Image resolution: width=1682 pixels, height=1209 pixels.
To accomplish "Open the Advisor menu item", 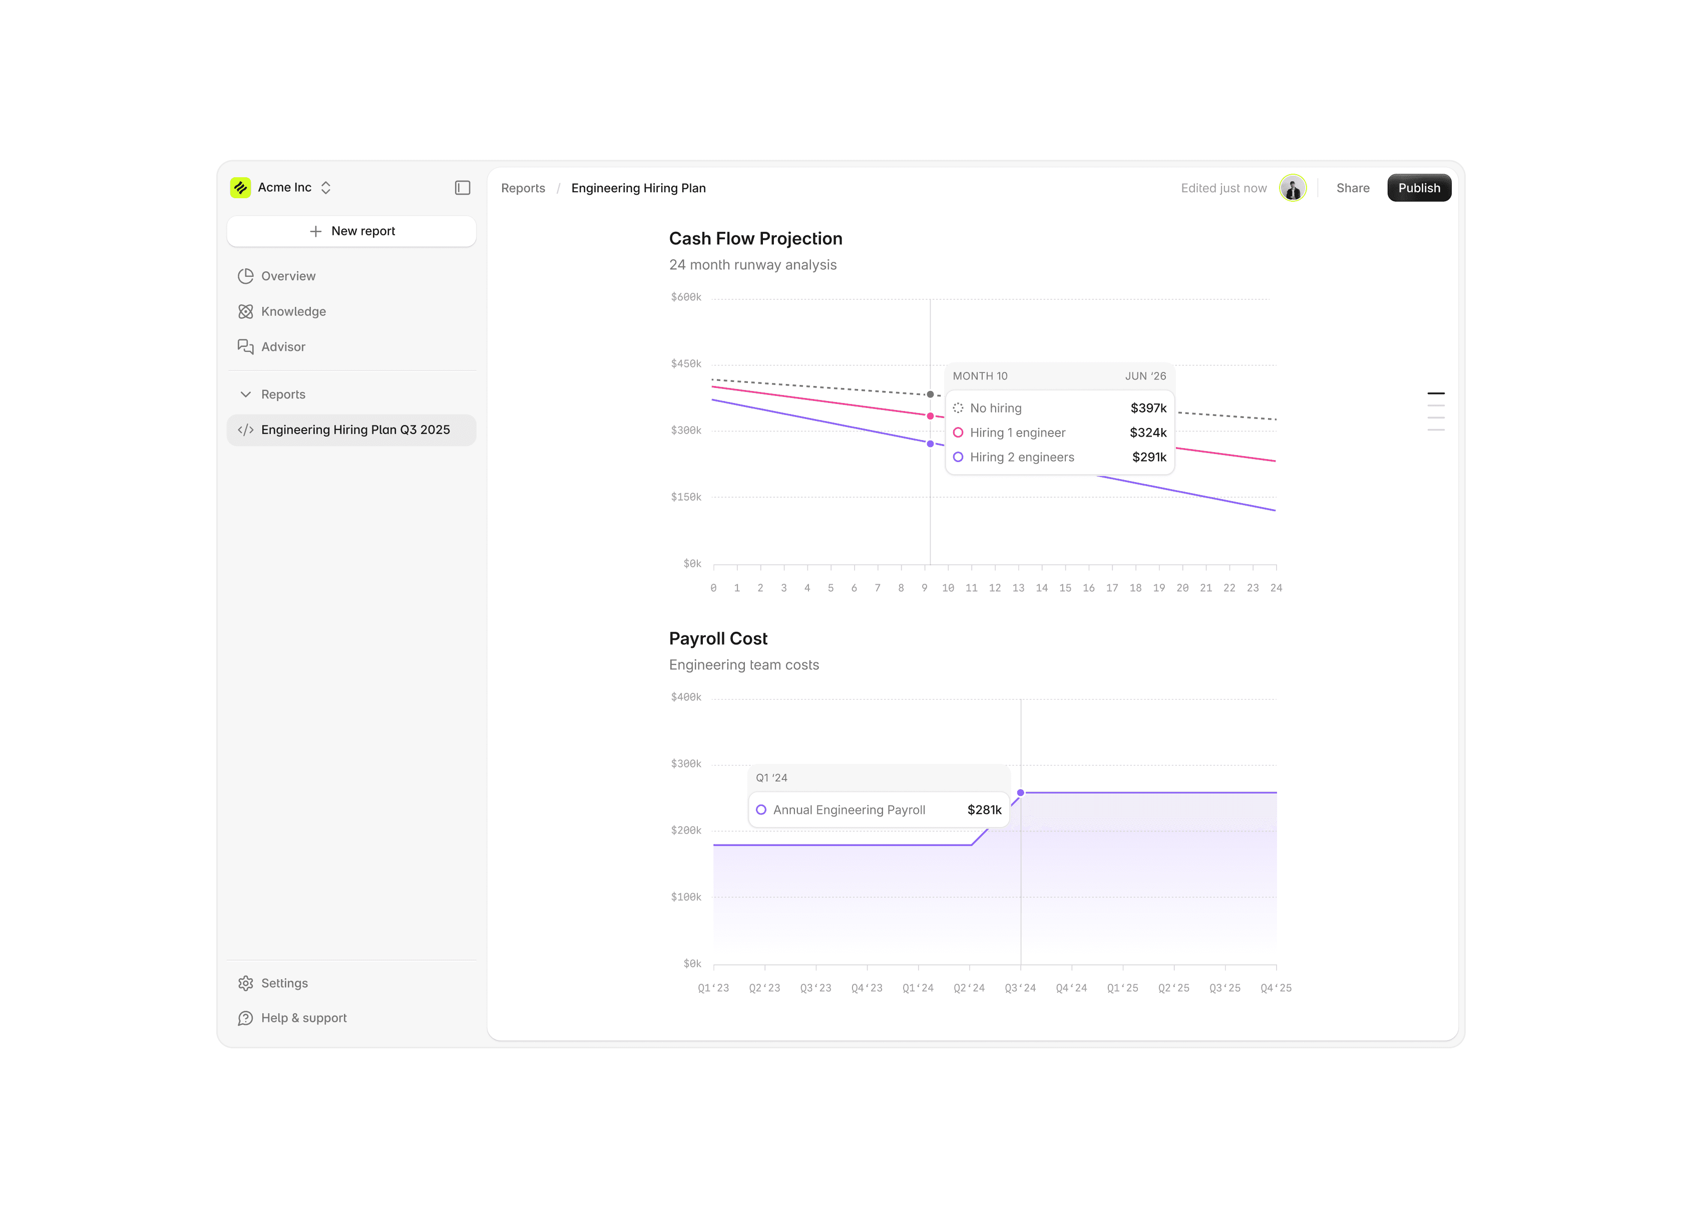I will [282, 346].
